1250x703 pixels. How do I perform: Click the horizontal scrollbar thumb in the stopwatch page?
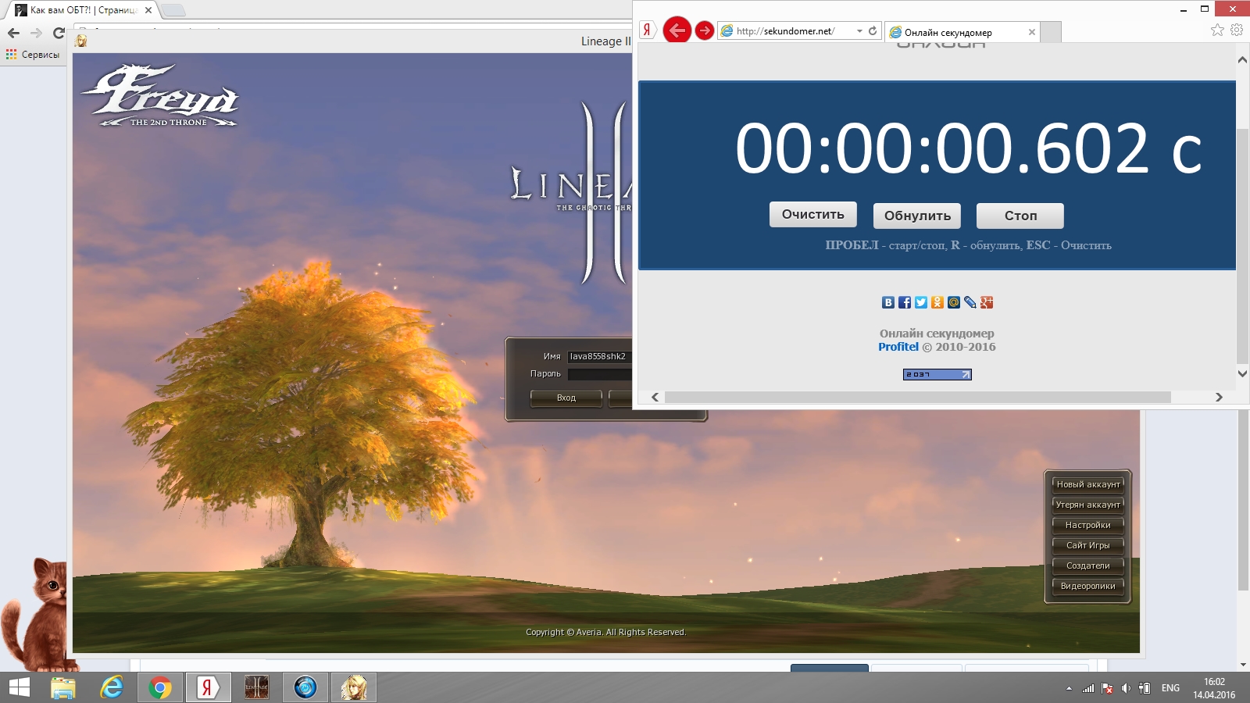[918, 397]
